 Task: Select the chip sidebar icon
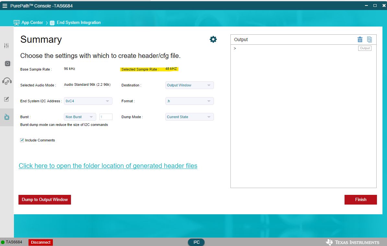7,63
